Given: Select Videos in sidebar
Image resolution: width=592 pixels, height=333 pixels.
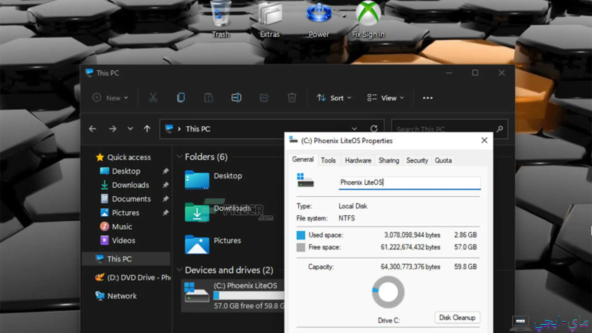Looking at the screenshot, I should [x=117, y=240].
